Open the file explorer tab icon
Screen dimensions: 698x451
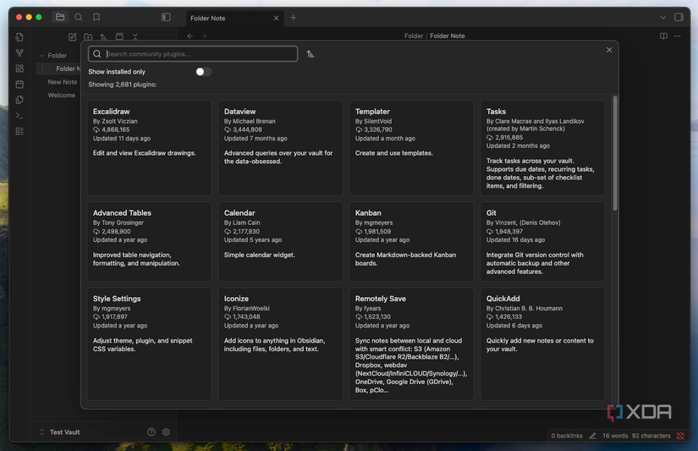60,18
